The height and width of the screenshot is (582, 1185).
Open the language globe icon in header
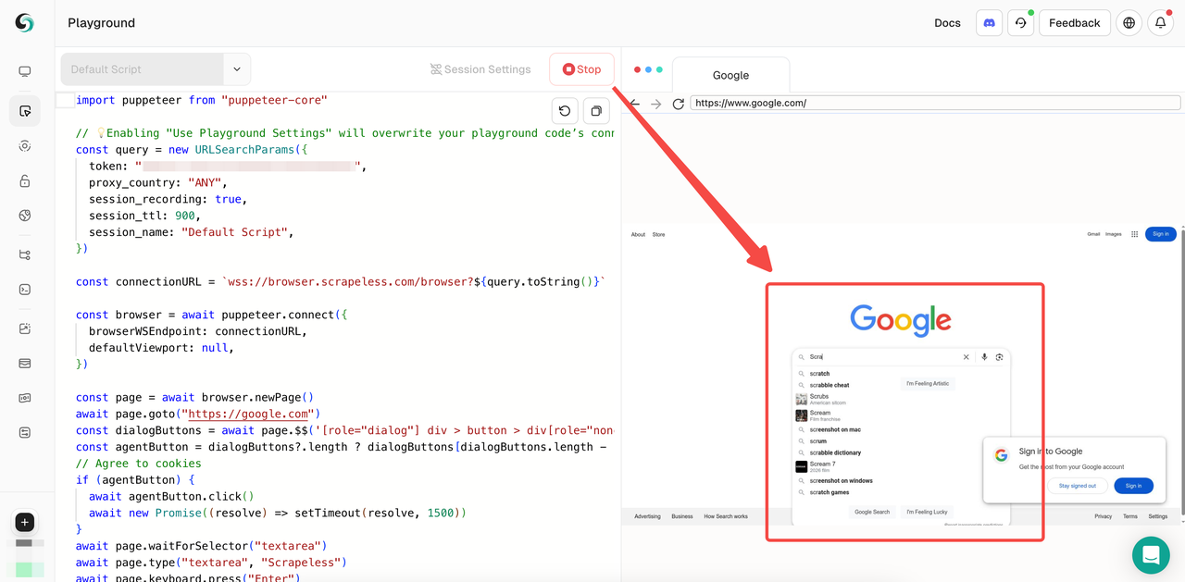click(1129, 23)
